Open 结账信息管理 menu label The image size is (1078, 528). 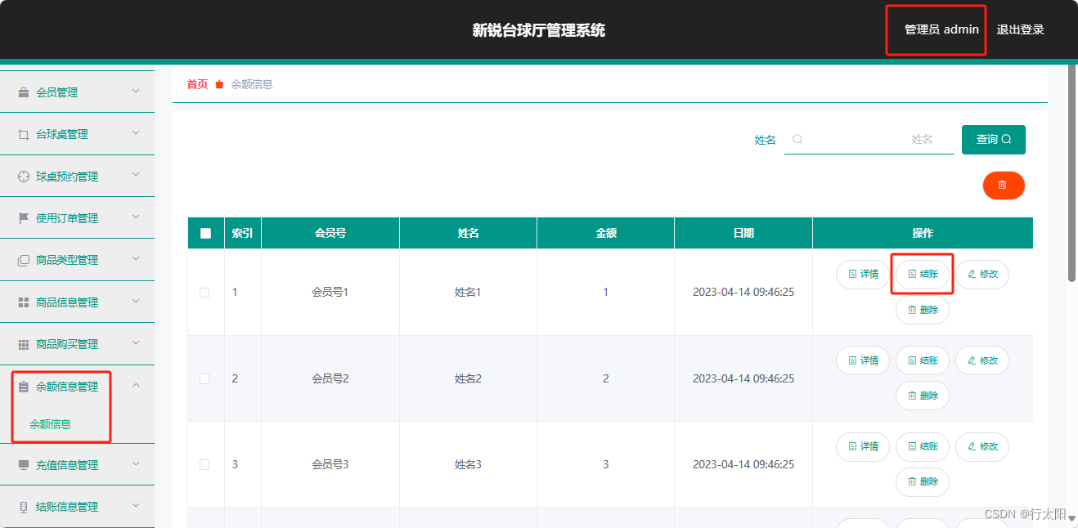point(67,507)
